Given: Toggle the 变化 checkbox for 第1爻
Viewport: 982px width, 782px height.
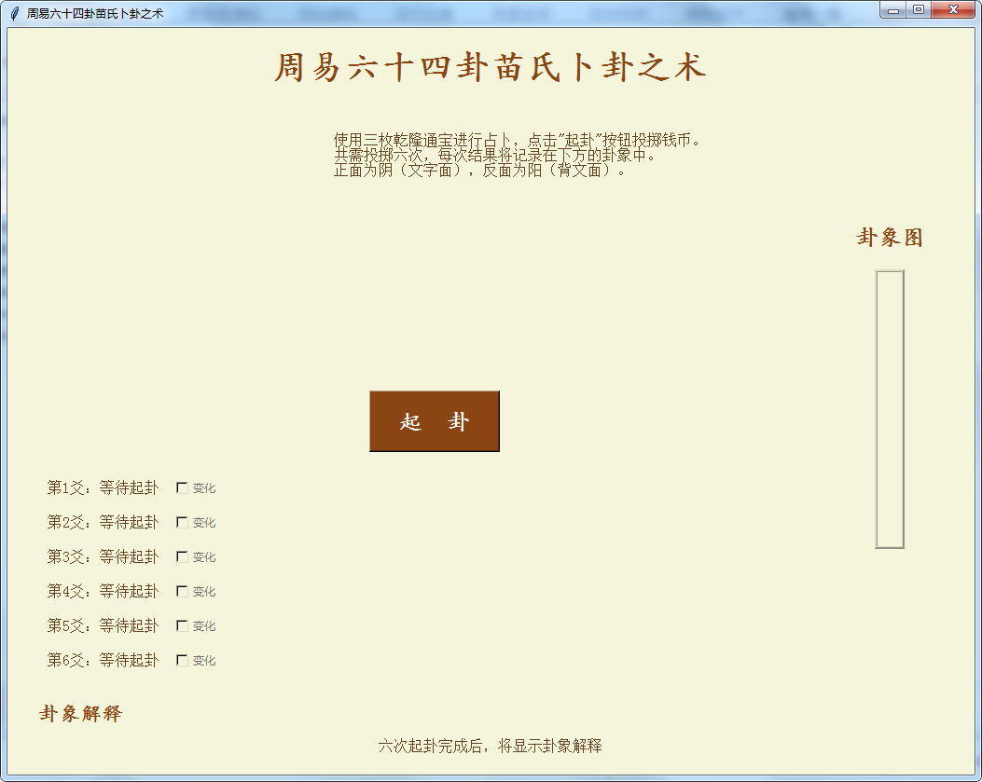Looking at the screenshot, I should (x=183, y=487).
